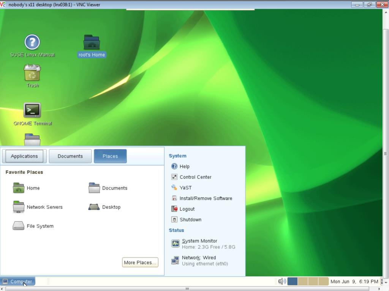Start YaST from the System list
This screenshot has width=389, height=291.
coord(181,188)
